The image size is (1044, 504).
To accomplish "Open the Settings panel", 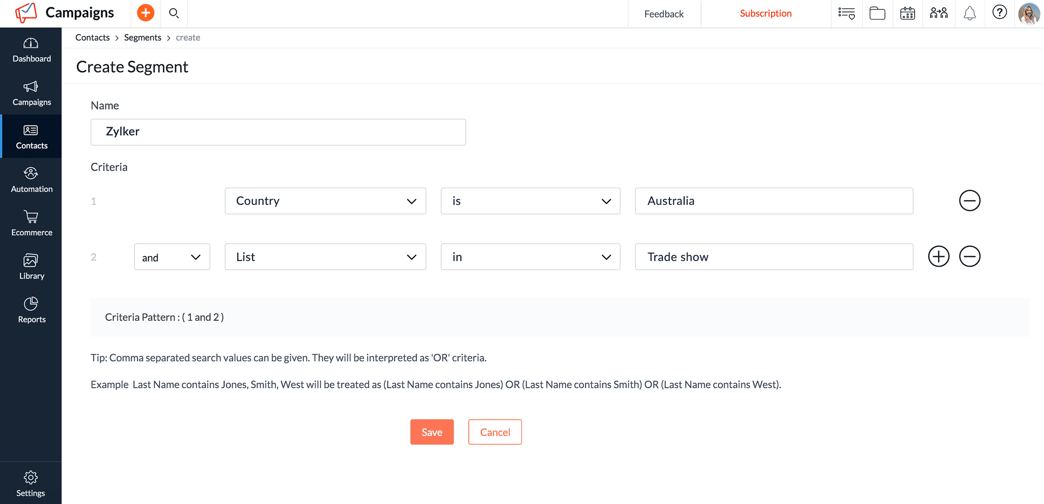I will (31, 484).
